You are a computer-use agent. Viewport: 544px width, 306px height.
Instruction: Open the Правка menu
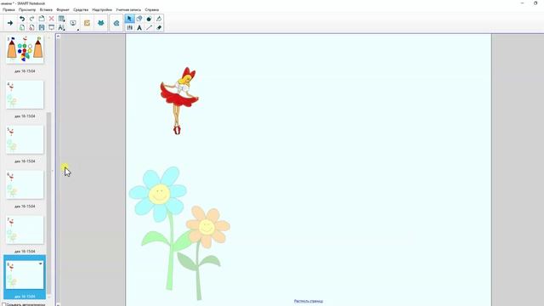8,9
